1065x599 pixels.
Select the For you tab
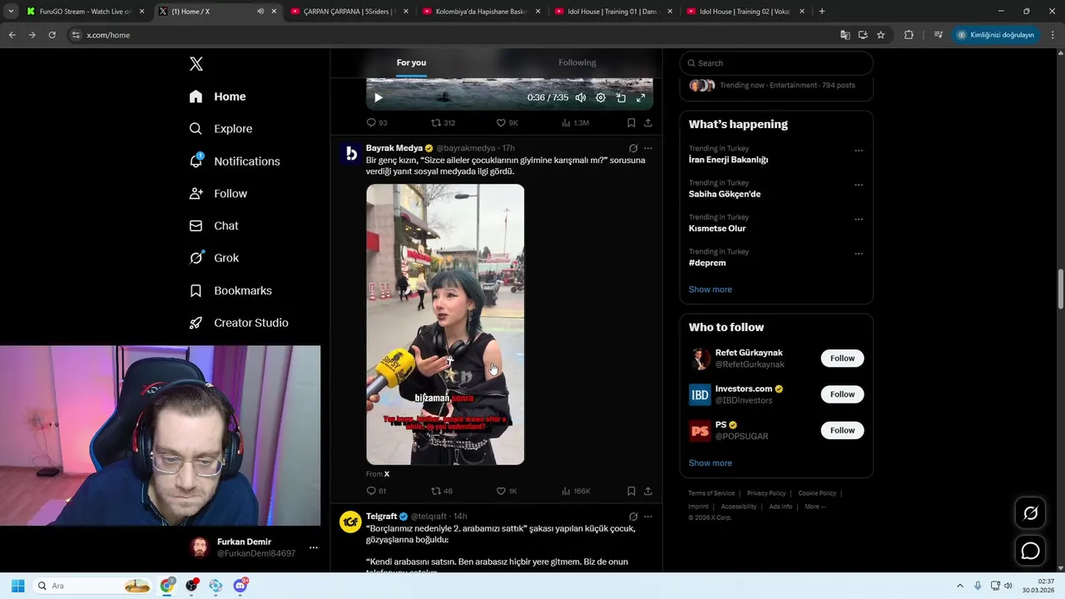click(411, 62)
